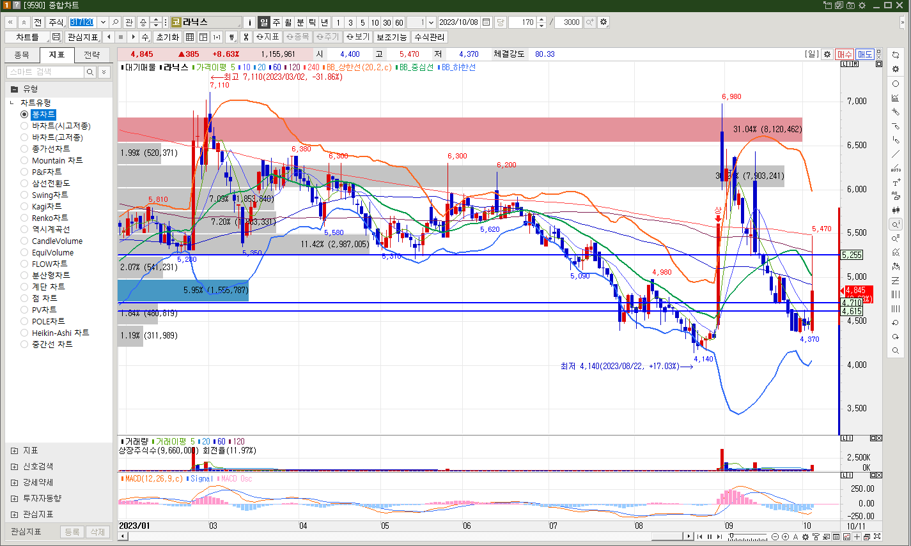Screen dimensions: 911x546
Task: Click the stock code input field
Action: (82, 22)
